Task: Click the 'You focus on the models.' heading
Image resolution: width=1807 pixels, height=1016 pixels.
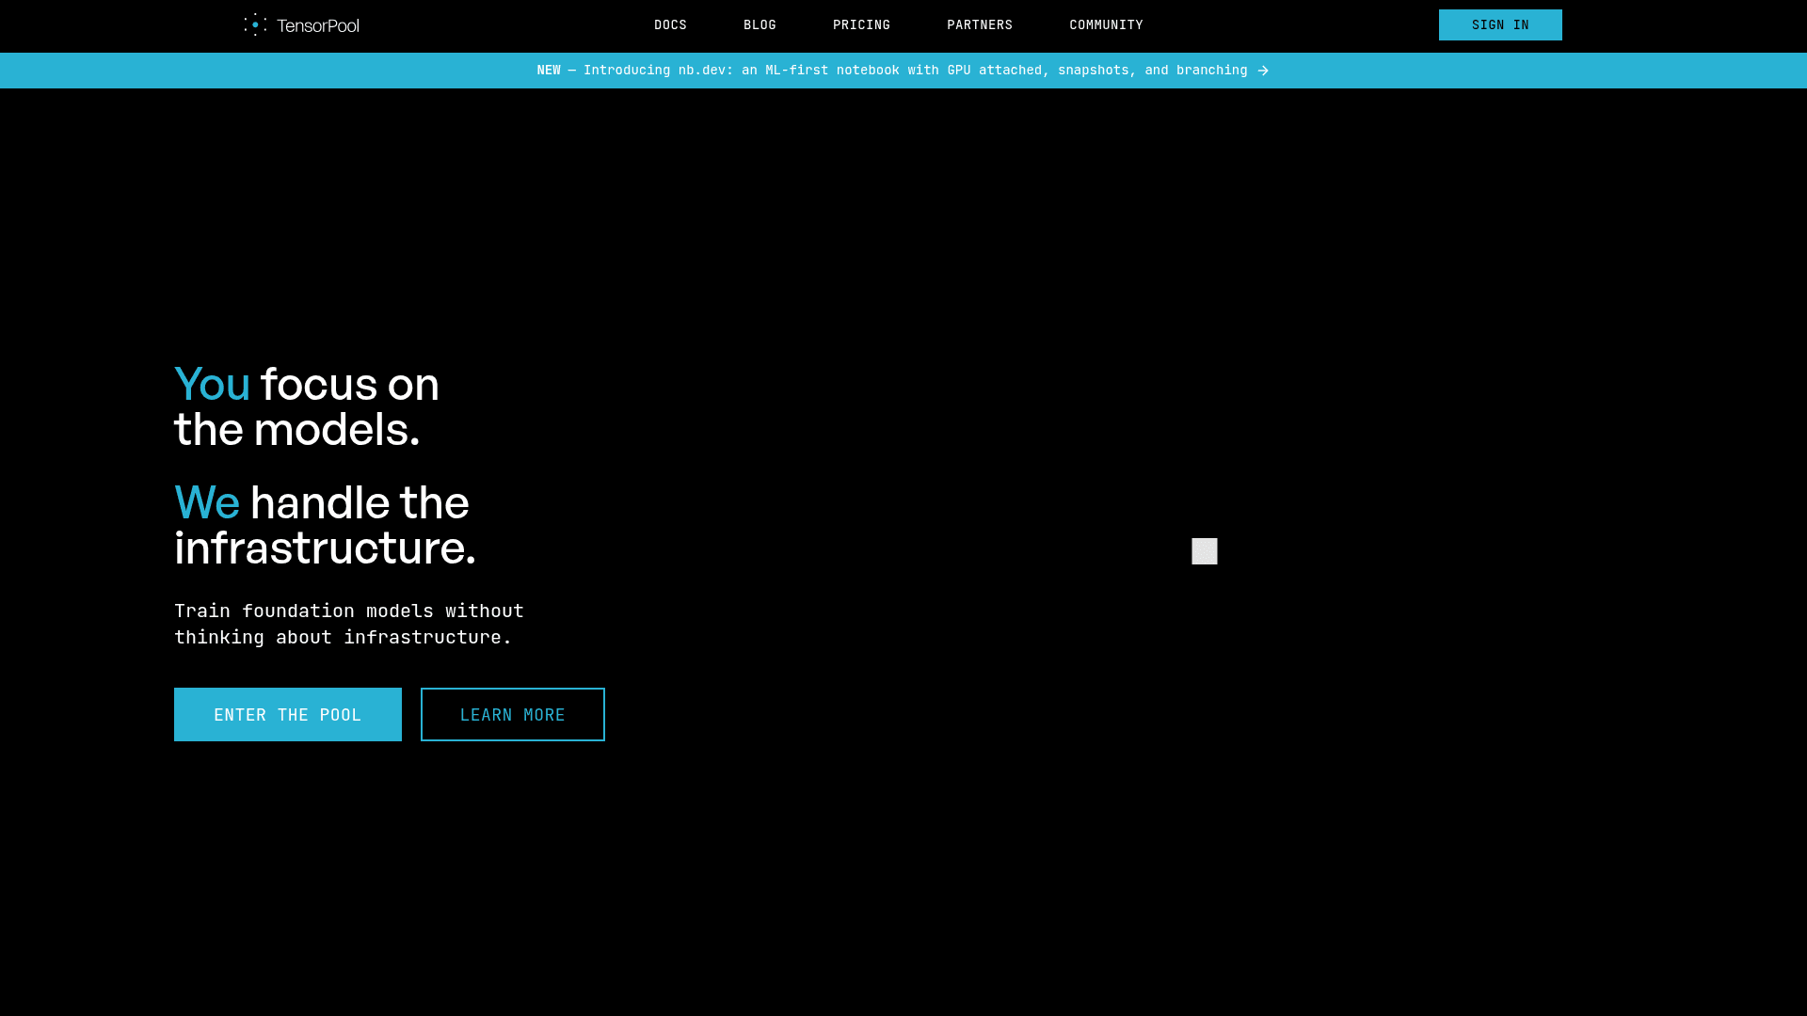Action: pyautogui.click(x=307, y=406)
